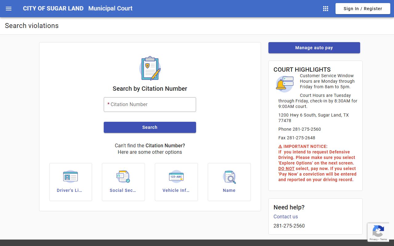Click the Municipal Court header text
The width and height of the screenshot is (394, 246).
click(x=110, y=9)
